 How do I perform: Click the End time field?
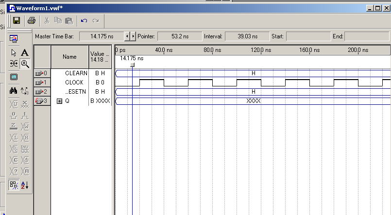367,36
